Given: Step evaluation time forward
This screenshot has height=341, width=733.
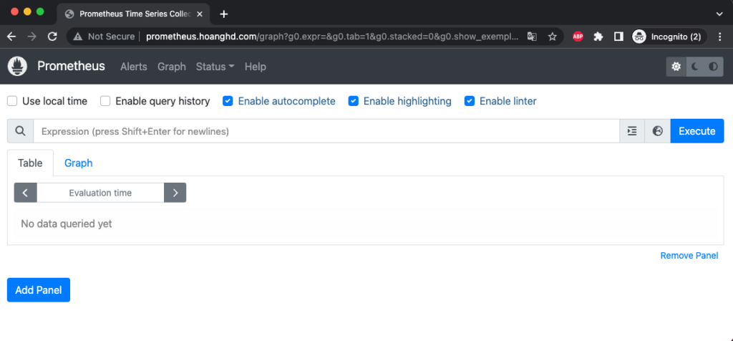Looking at the screenshot, I should [175, 193].
